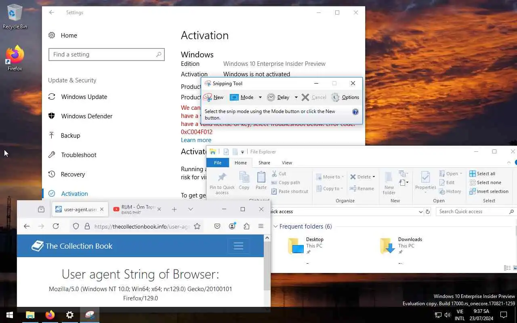Image resolution: width=517 pixels, height=323 pixels.
Task: Click Rename in the ribbon
Action: [x=362, y=189]
